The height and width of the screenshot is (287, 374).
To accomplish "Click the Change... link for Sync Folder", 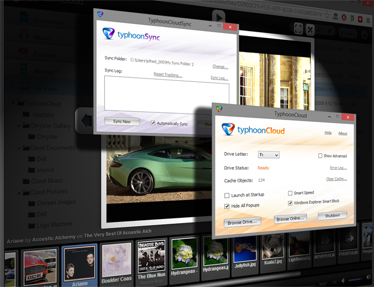I will pyautogui.click(x=220, y=66).
